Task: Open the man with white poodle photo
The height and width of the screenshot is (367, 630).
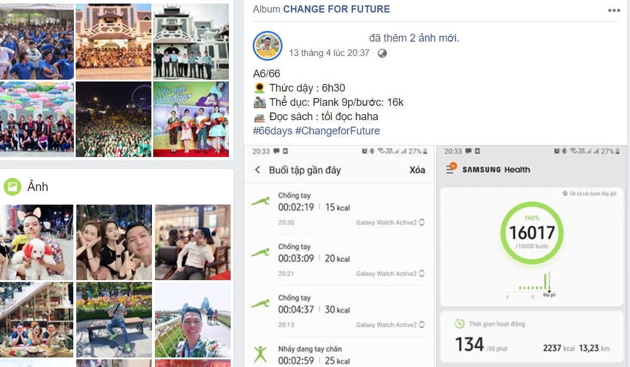Action: (36, 242)
